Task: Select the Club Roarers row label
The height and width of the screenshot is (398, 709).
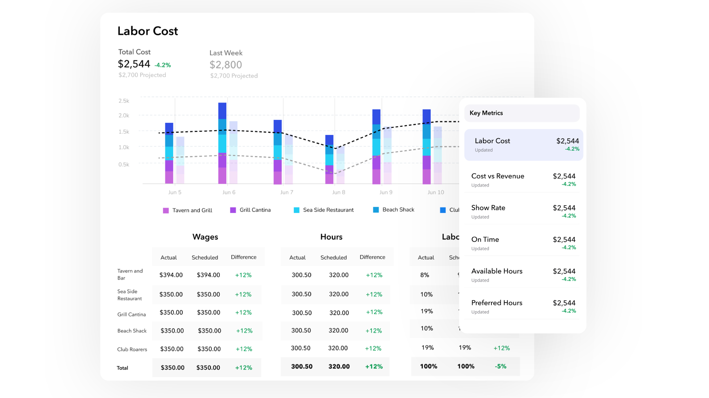Action: [132, 349]
